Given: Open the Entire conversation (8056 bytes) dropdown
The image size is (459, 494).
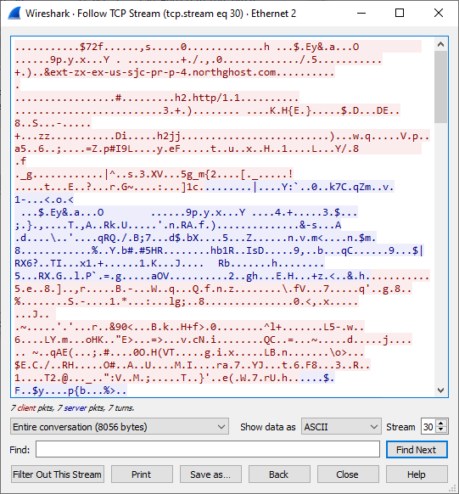Looking at the screenshot, I should [120, 427].
